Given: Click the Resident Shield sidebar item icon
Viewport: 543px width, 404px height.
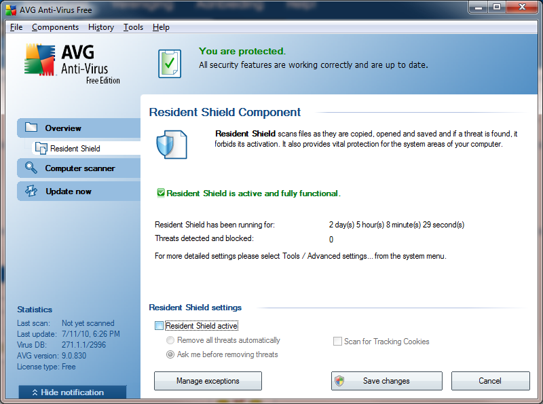Looking at the screenshot, I should tap(41, 148).
